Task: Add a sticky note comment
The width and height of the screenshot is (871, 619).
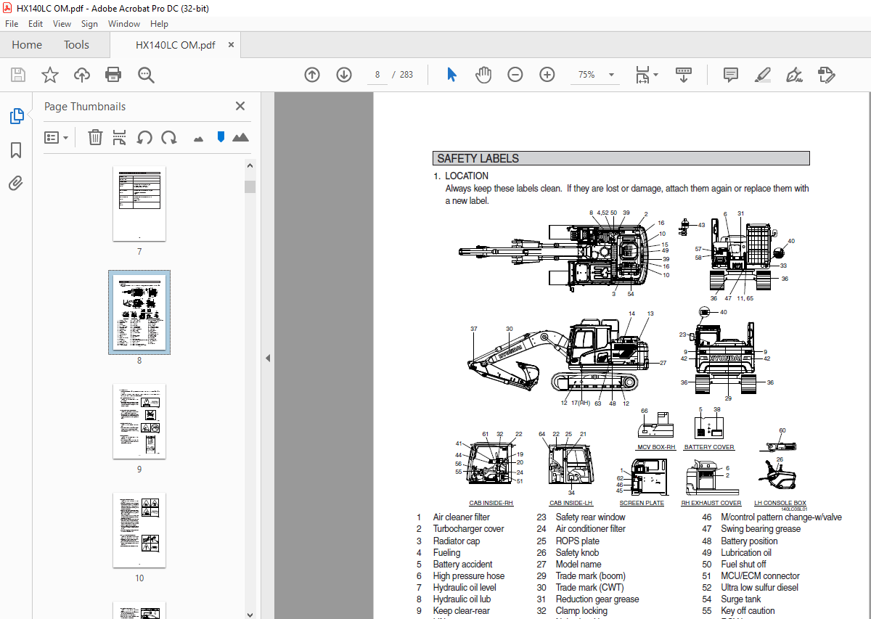Action: [x=730, y=75]
